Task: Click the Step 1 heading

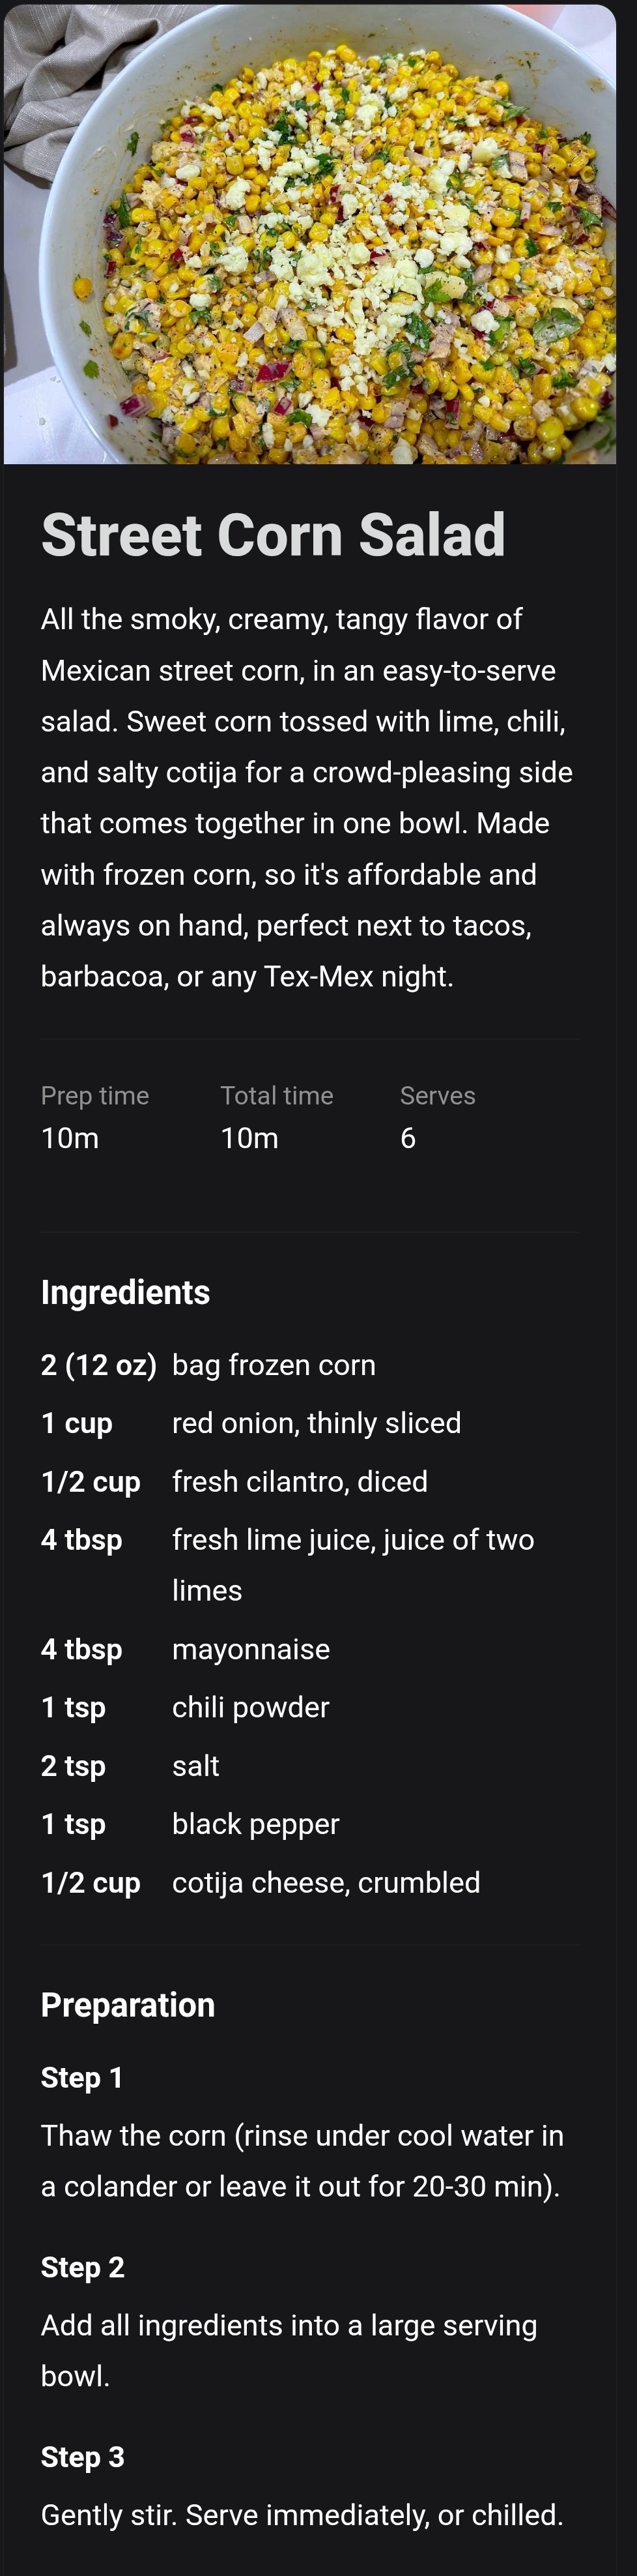Action: point(82,2078)
